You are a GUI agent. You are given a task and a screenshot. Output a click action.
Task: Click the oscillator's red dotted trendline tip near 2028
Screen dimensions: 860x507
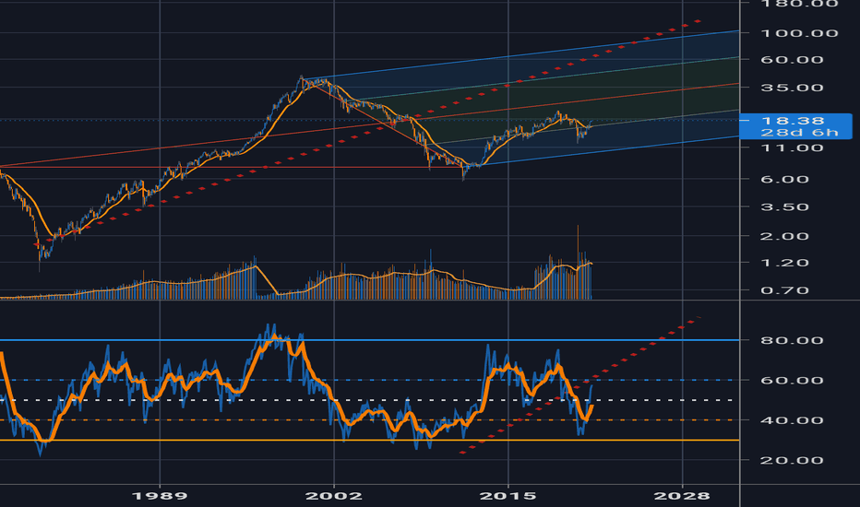697,318
